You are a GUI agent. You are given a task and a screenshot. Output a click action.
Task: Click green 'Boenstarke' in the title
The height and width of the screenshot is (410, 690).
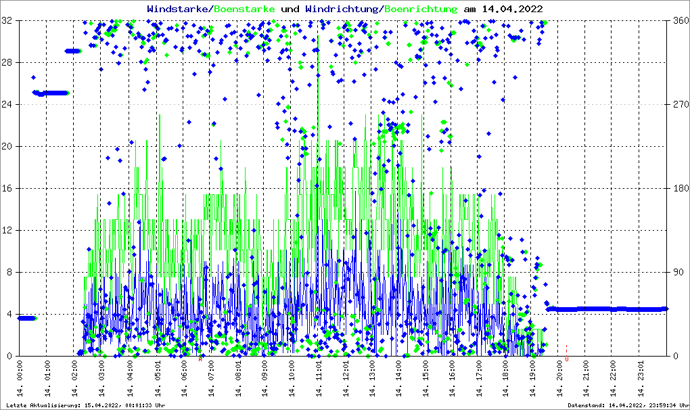pyautogui.click(x=244, y=9)
